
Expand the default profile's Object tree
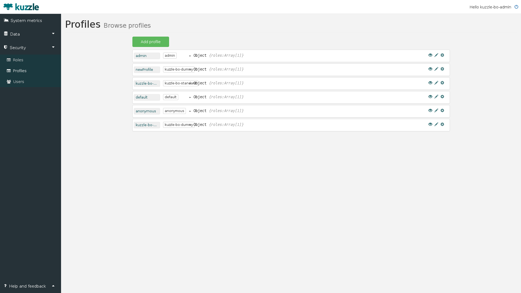190,97
